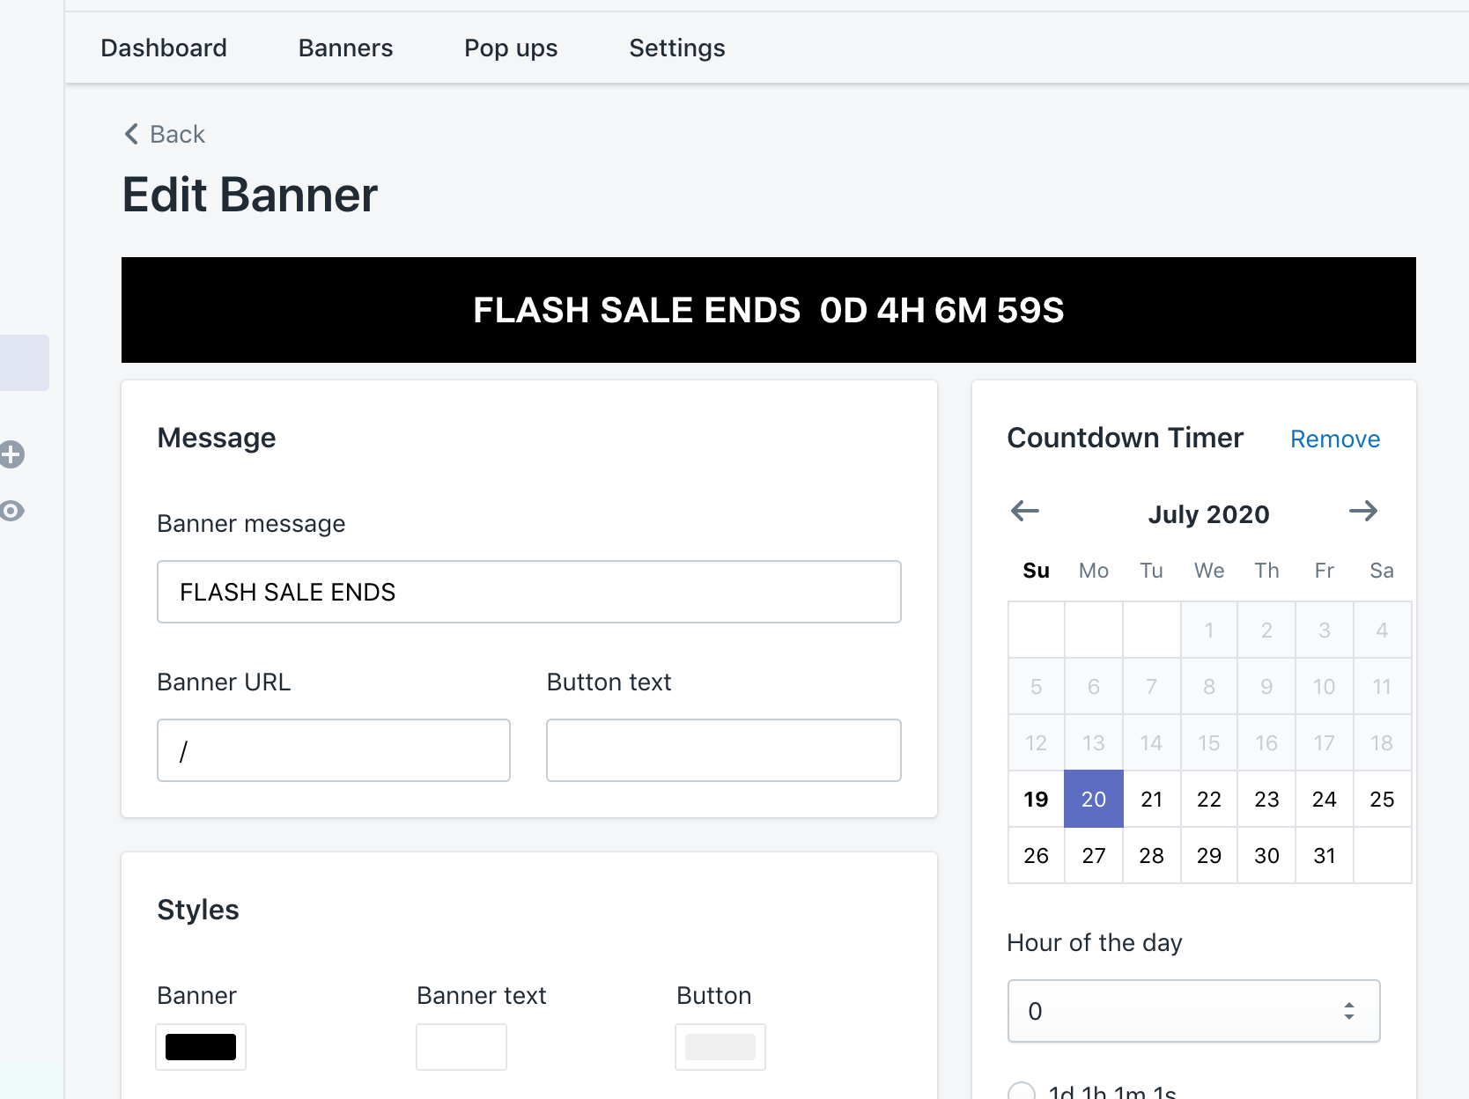Screen dimensions: 1469x1099
Task: Select July 25 in the calendar
Action: click(x=1381, y=800)
